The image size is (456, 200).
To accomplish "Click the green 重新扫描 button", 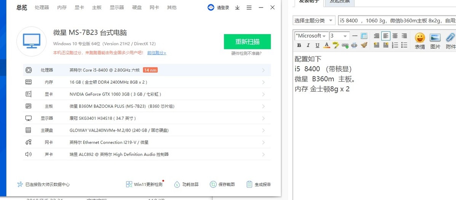I will [x=247, y=41].
